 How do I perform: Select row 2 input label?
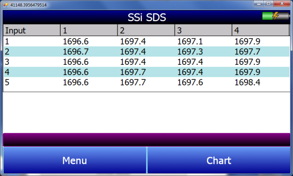tap(7, 52)
